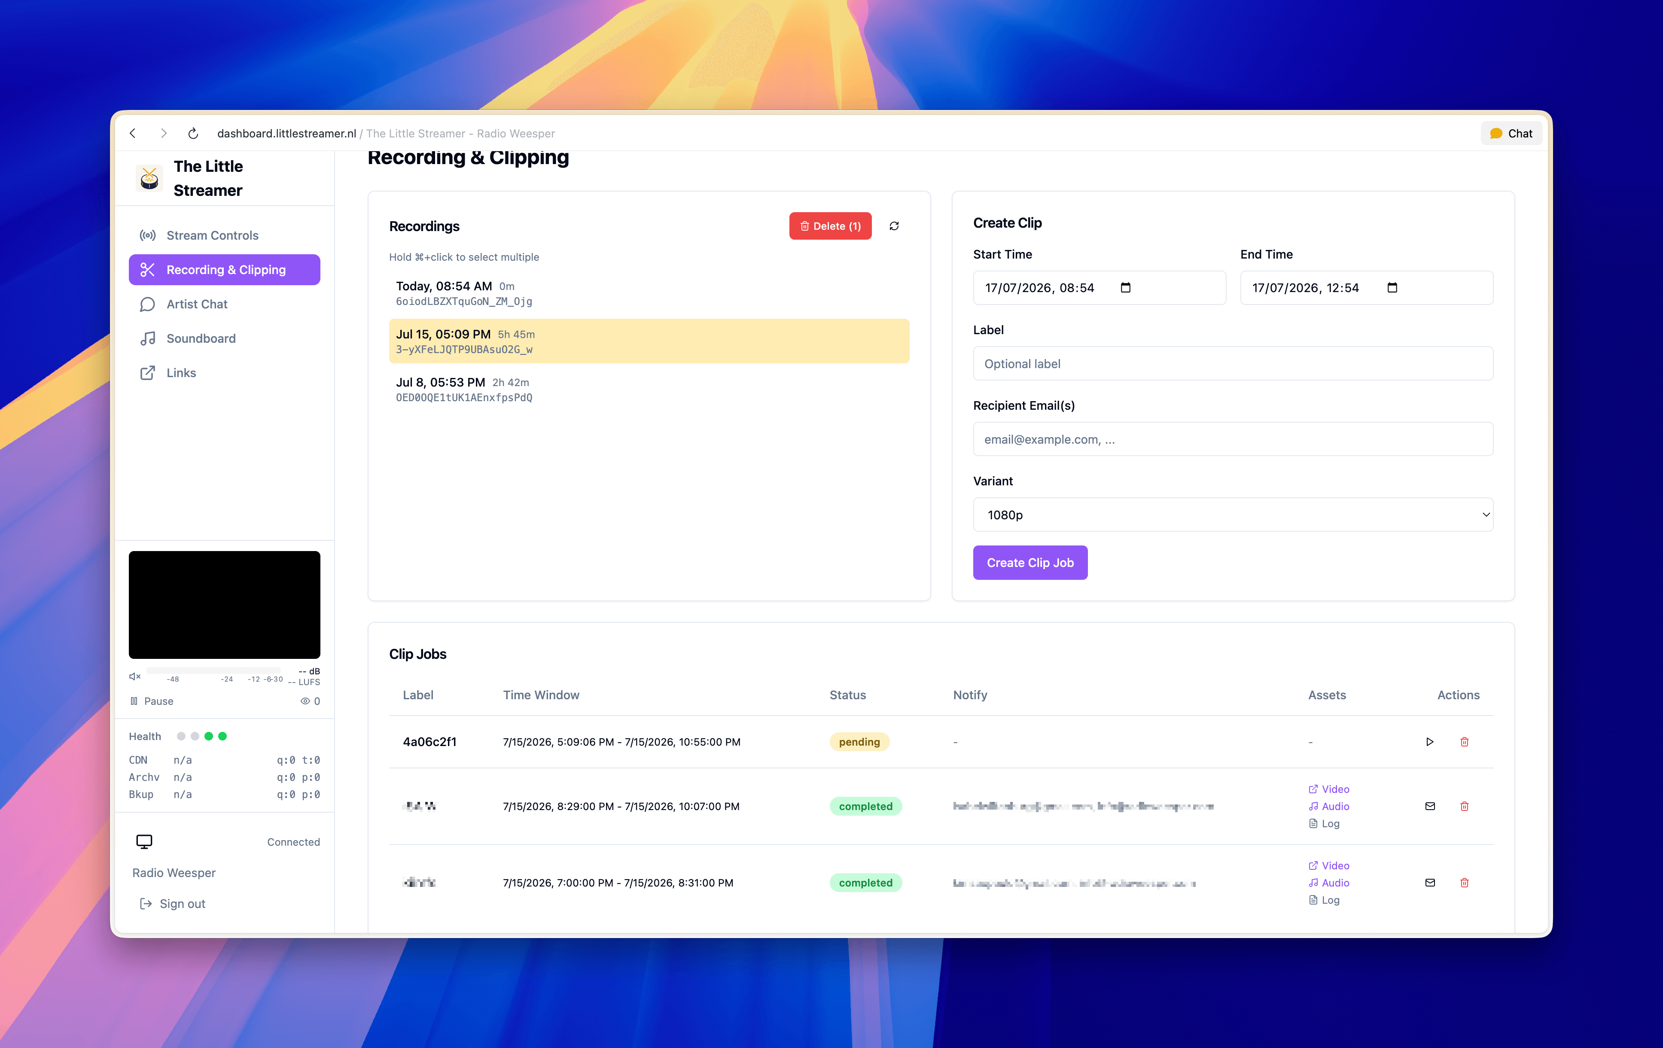Click completed badge of 7:00 PM clip

[865, 883]
